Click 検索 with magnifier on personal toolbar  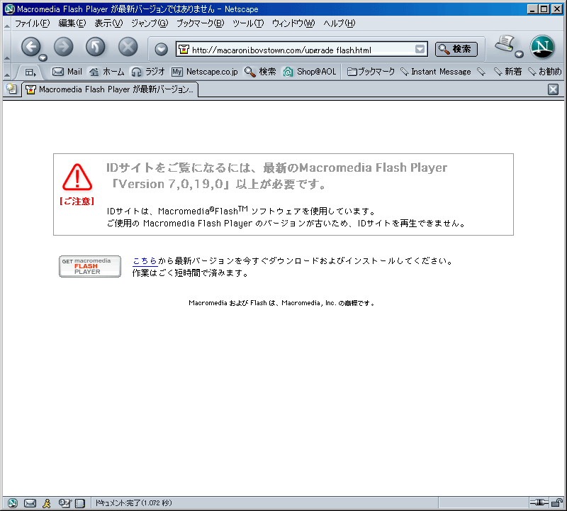[260, 72]
